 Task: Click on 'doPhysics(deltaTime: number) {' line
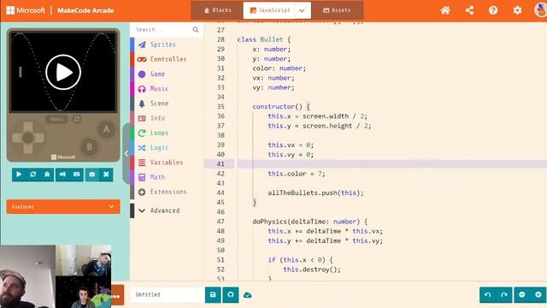point(310,222)
